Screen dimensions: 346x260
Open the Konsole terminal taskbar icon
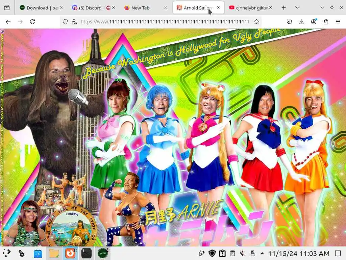click(86, 253)
